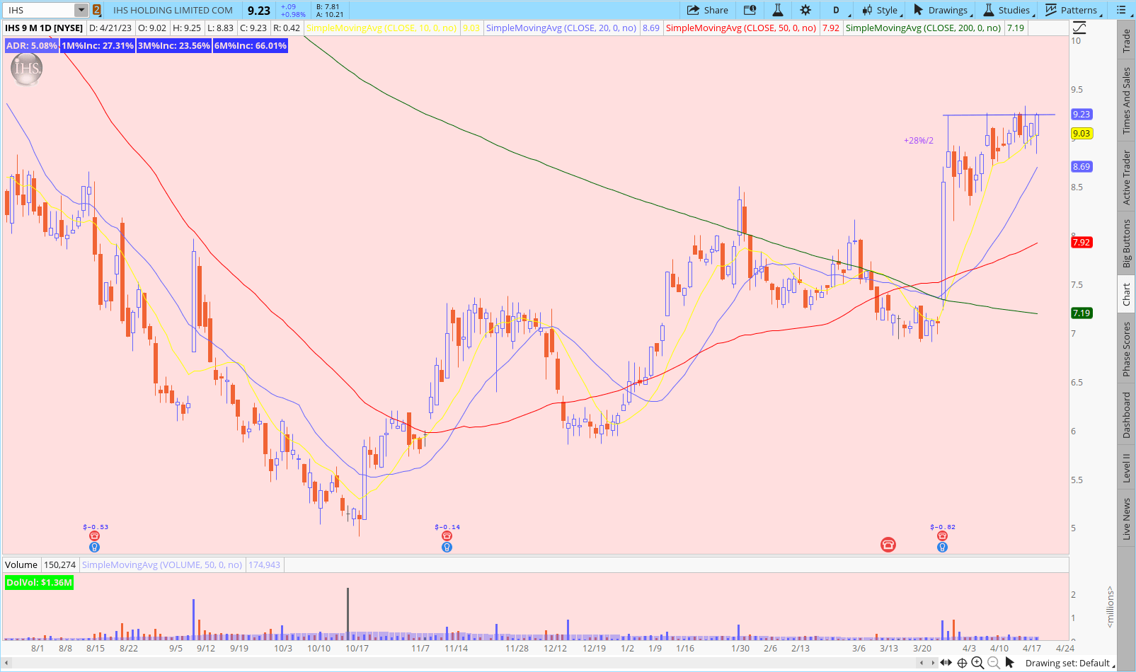Click the orange linked-symbol number 2 badge
The width and height of the screenshot is (1136, 672).
(x=97, y=10)
